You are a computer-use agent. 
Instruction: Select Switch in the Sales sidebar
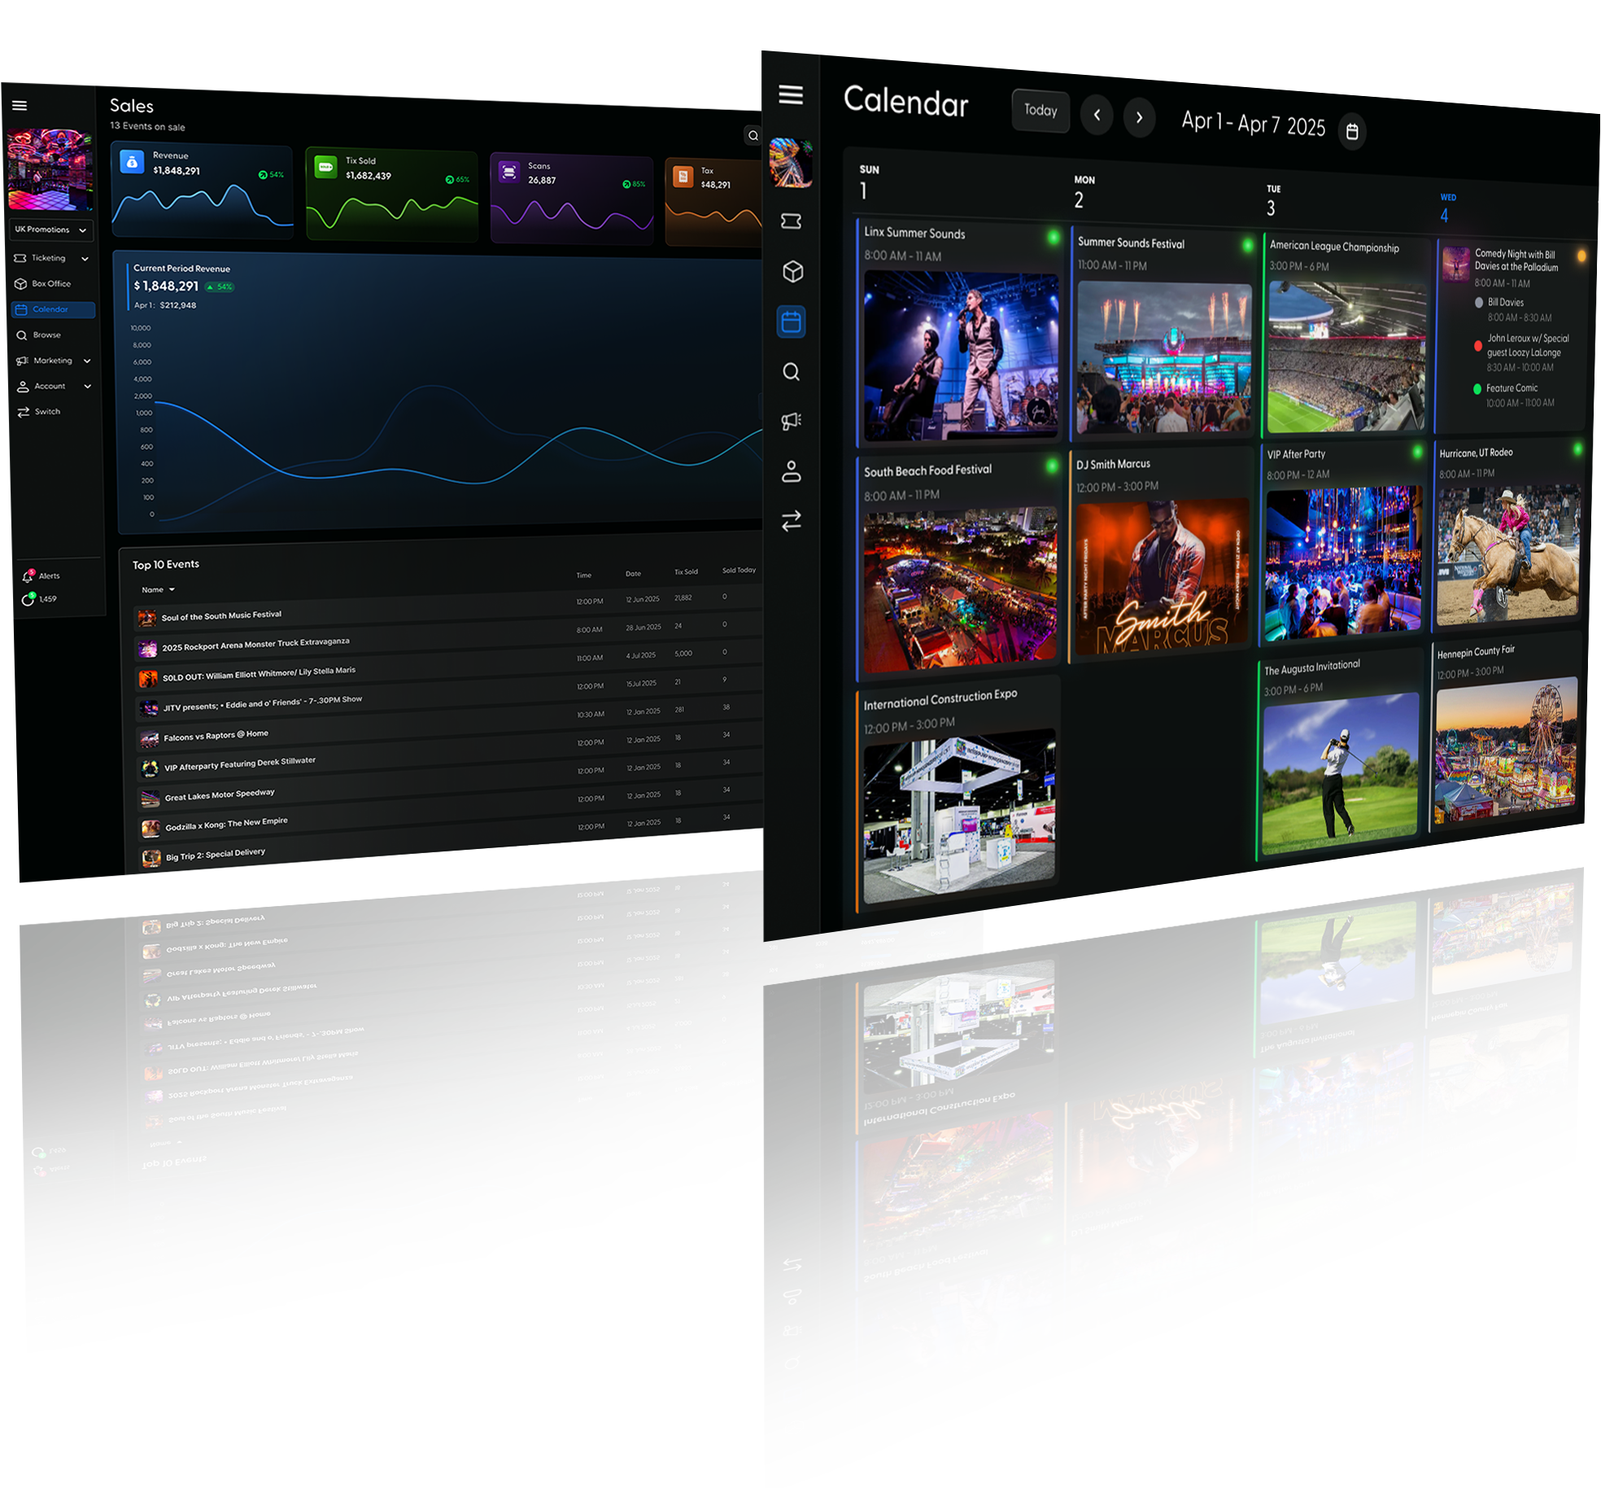[39, 412]
